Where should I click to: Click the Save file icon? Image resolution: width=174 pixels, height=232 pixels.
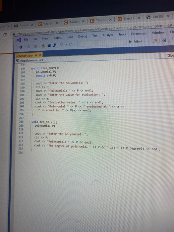[49, 46]
